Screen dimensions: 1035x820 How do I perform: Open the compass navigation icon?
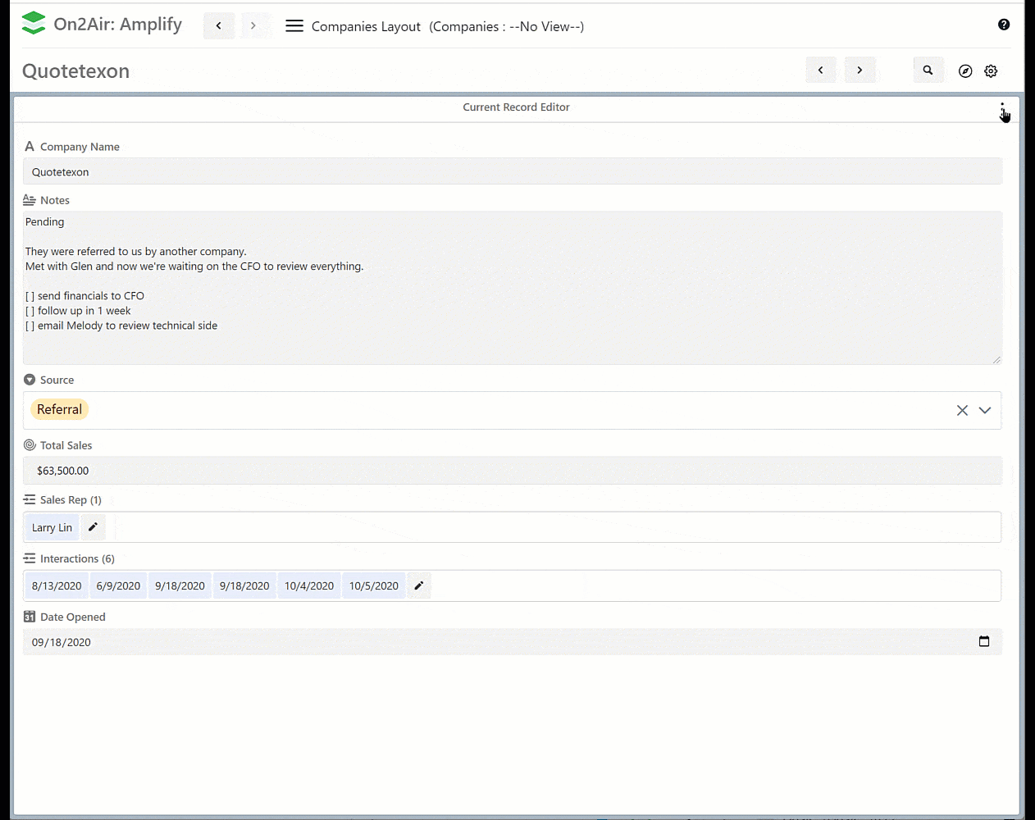(965, 71)
